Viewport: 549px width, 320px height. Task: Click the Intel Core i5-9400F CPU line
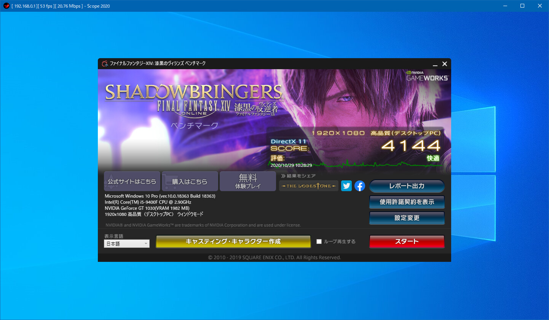pyautogui.click(x=148, y=202)
